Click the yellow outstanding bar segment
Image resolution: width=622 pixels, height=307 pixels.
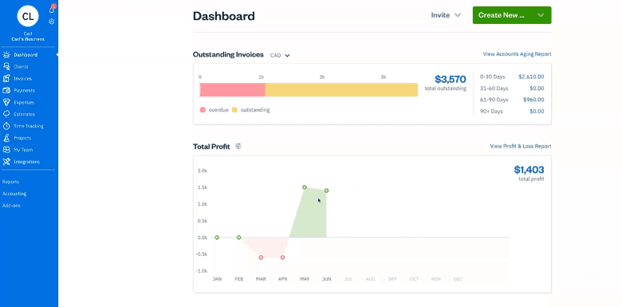(341, 90)
